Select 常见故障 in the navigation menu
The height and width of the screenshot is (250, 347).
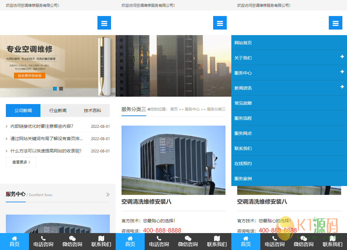243,103
